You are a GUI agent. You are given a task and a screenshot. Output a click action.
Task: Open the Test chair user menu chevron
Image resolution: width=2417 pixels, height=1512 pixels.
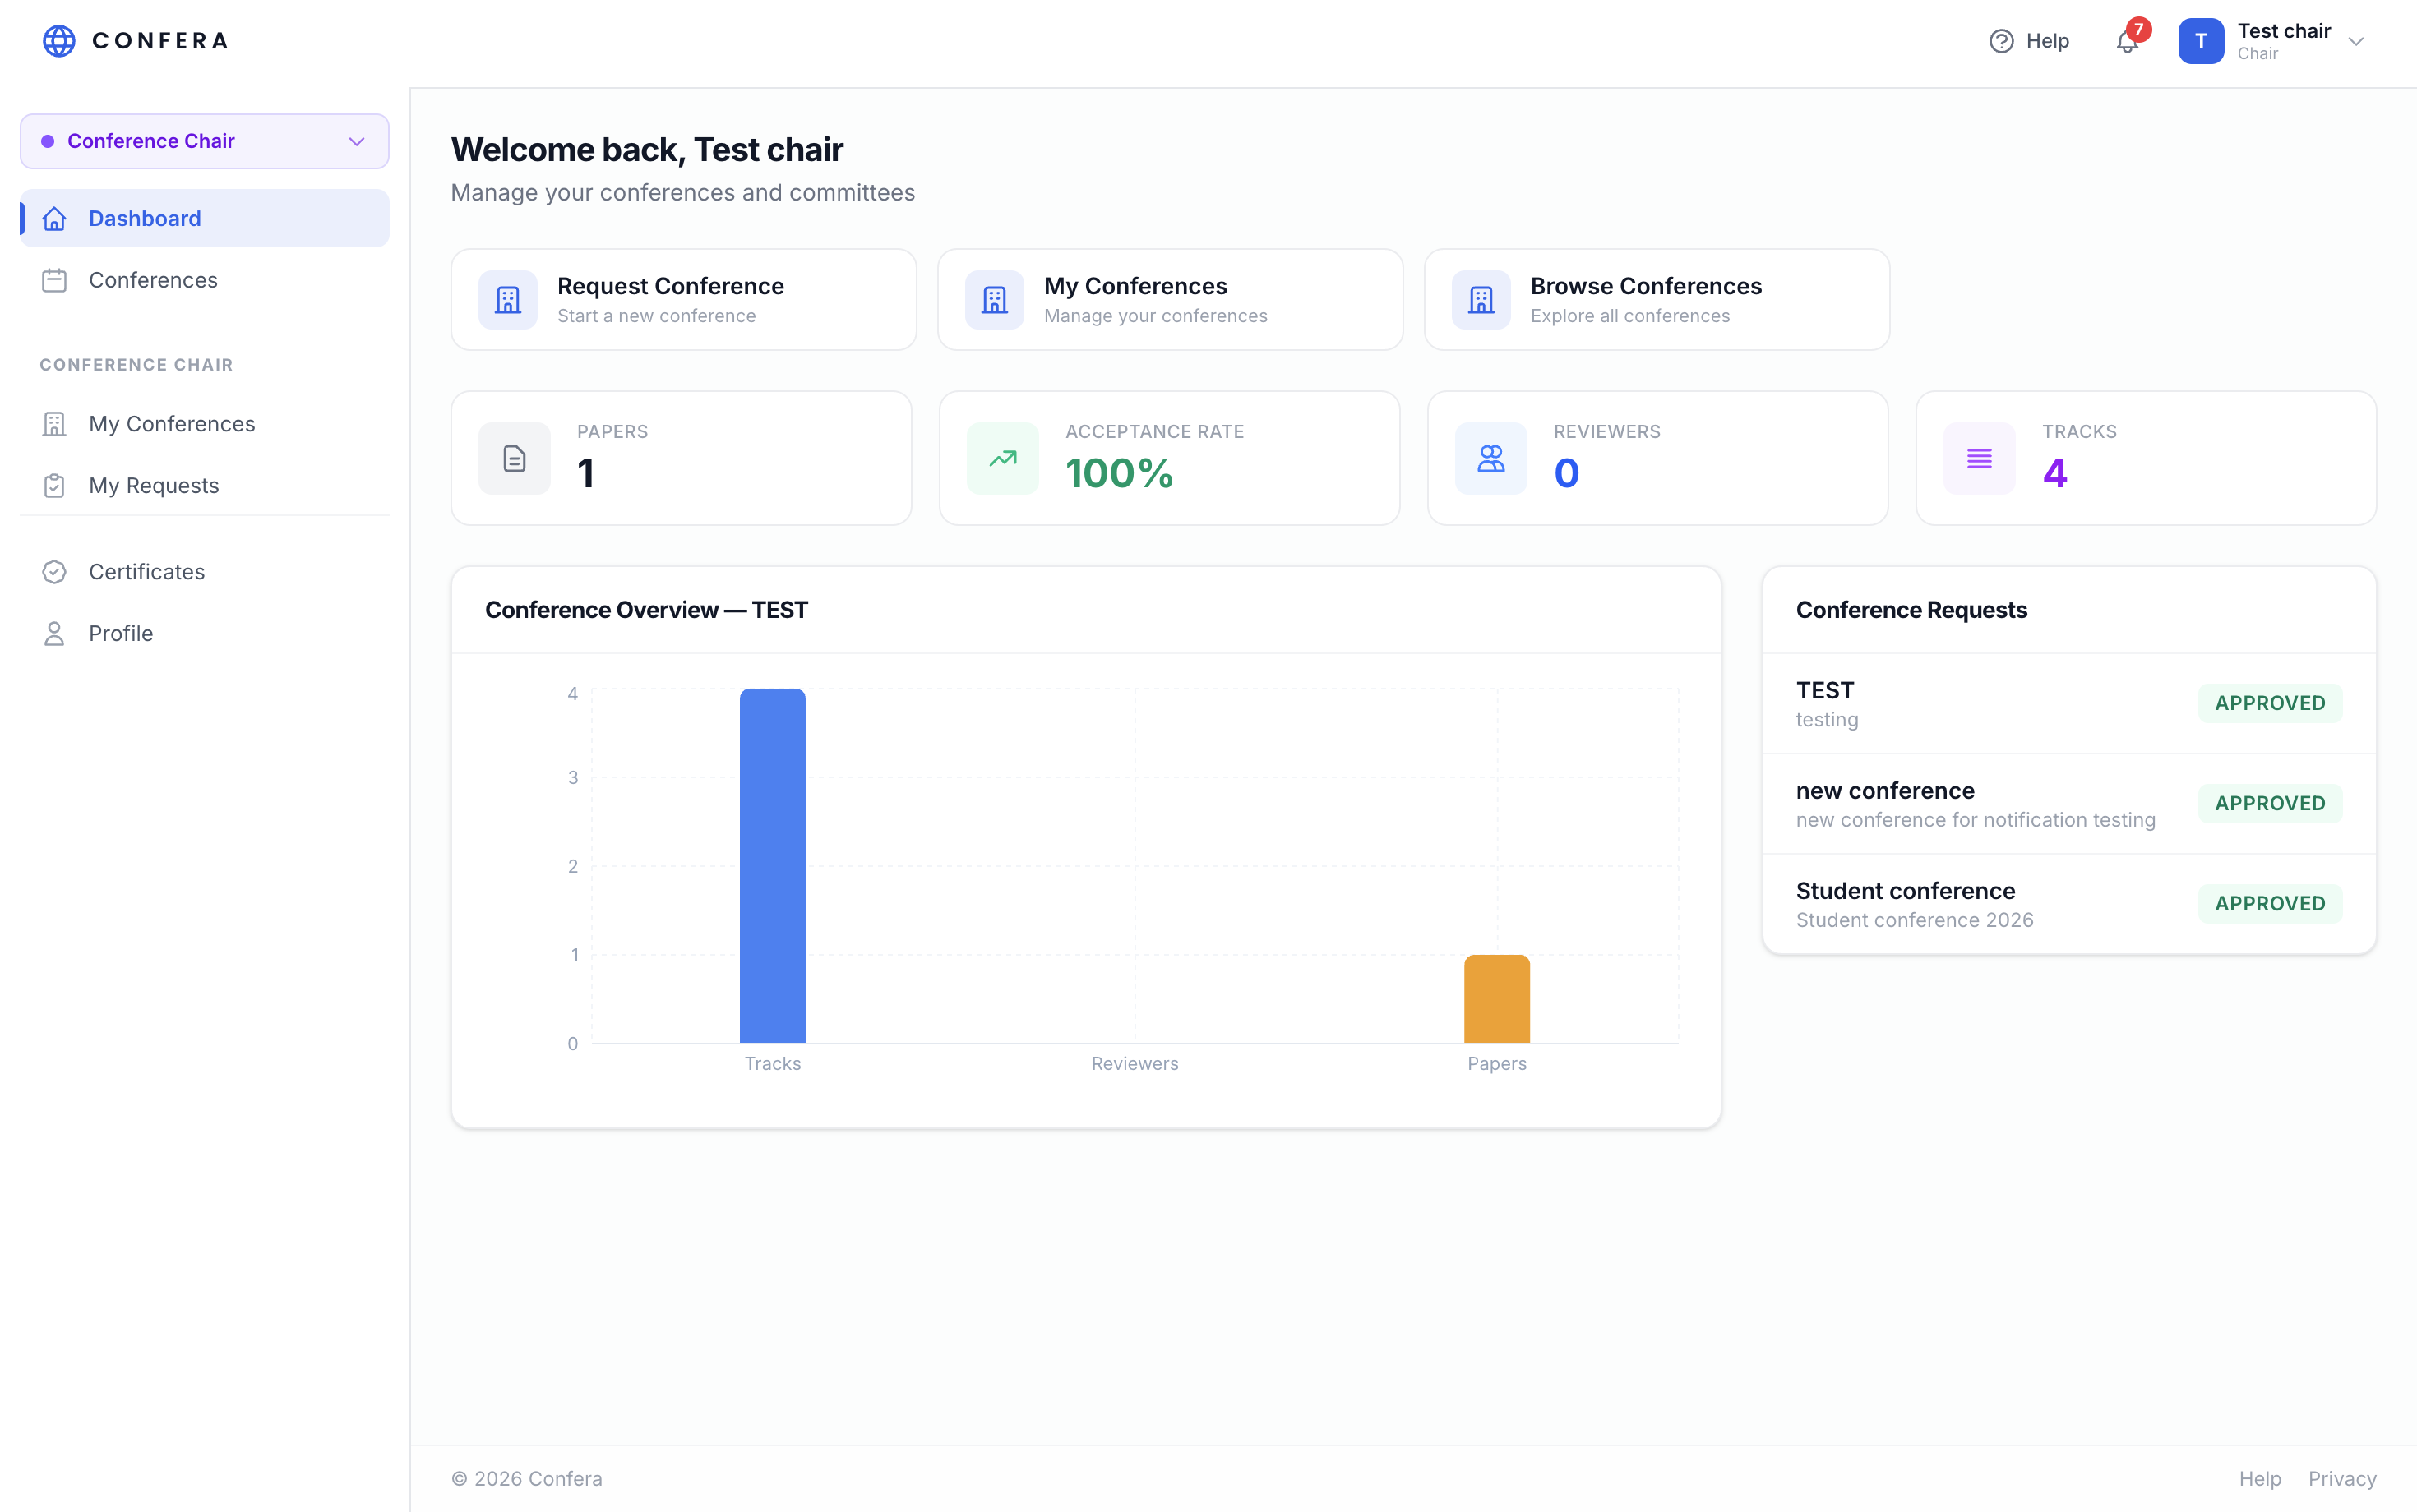tap(2356, 41)
